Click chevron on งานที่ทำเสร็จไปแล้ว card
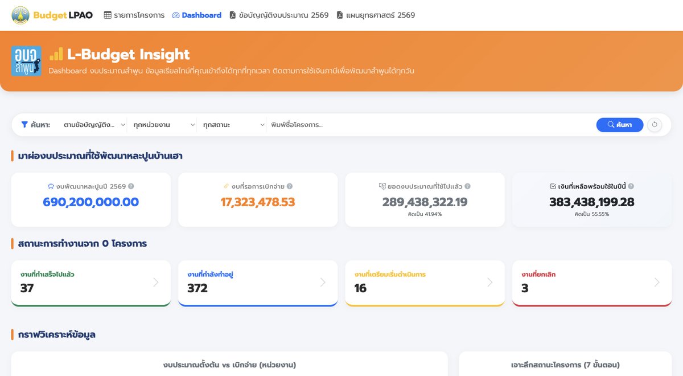 tap(156, 282)
